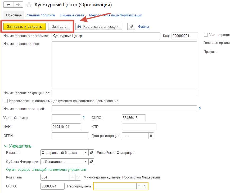Print Карточка организации
230x193 pixels.
pos(99,26)
